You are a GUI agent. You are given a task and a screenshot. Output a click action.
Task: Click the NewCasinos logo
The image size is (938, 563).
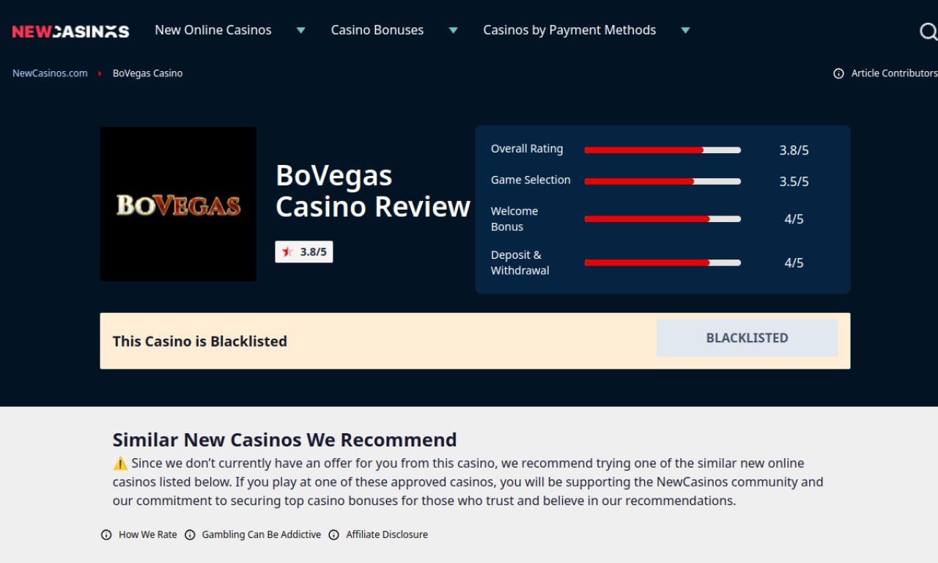click(x=70, y=31)
